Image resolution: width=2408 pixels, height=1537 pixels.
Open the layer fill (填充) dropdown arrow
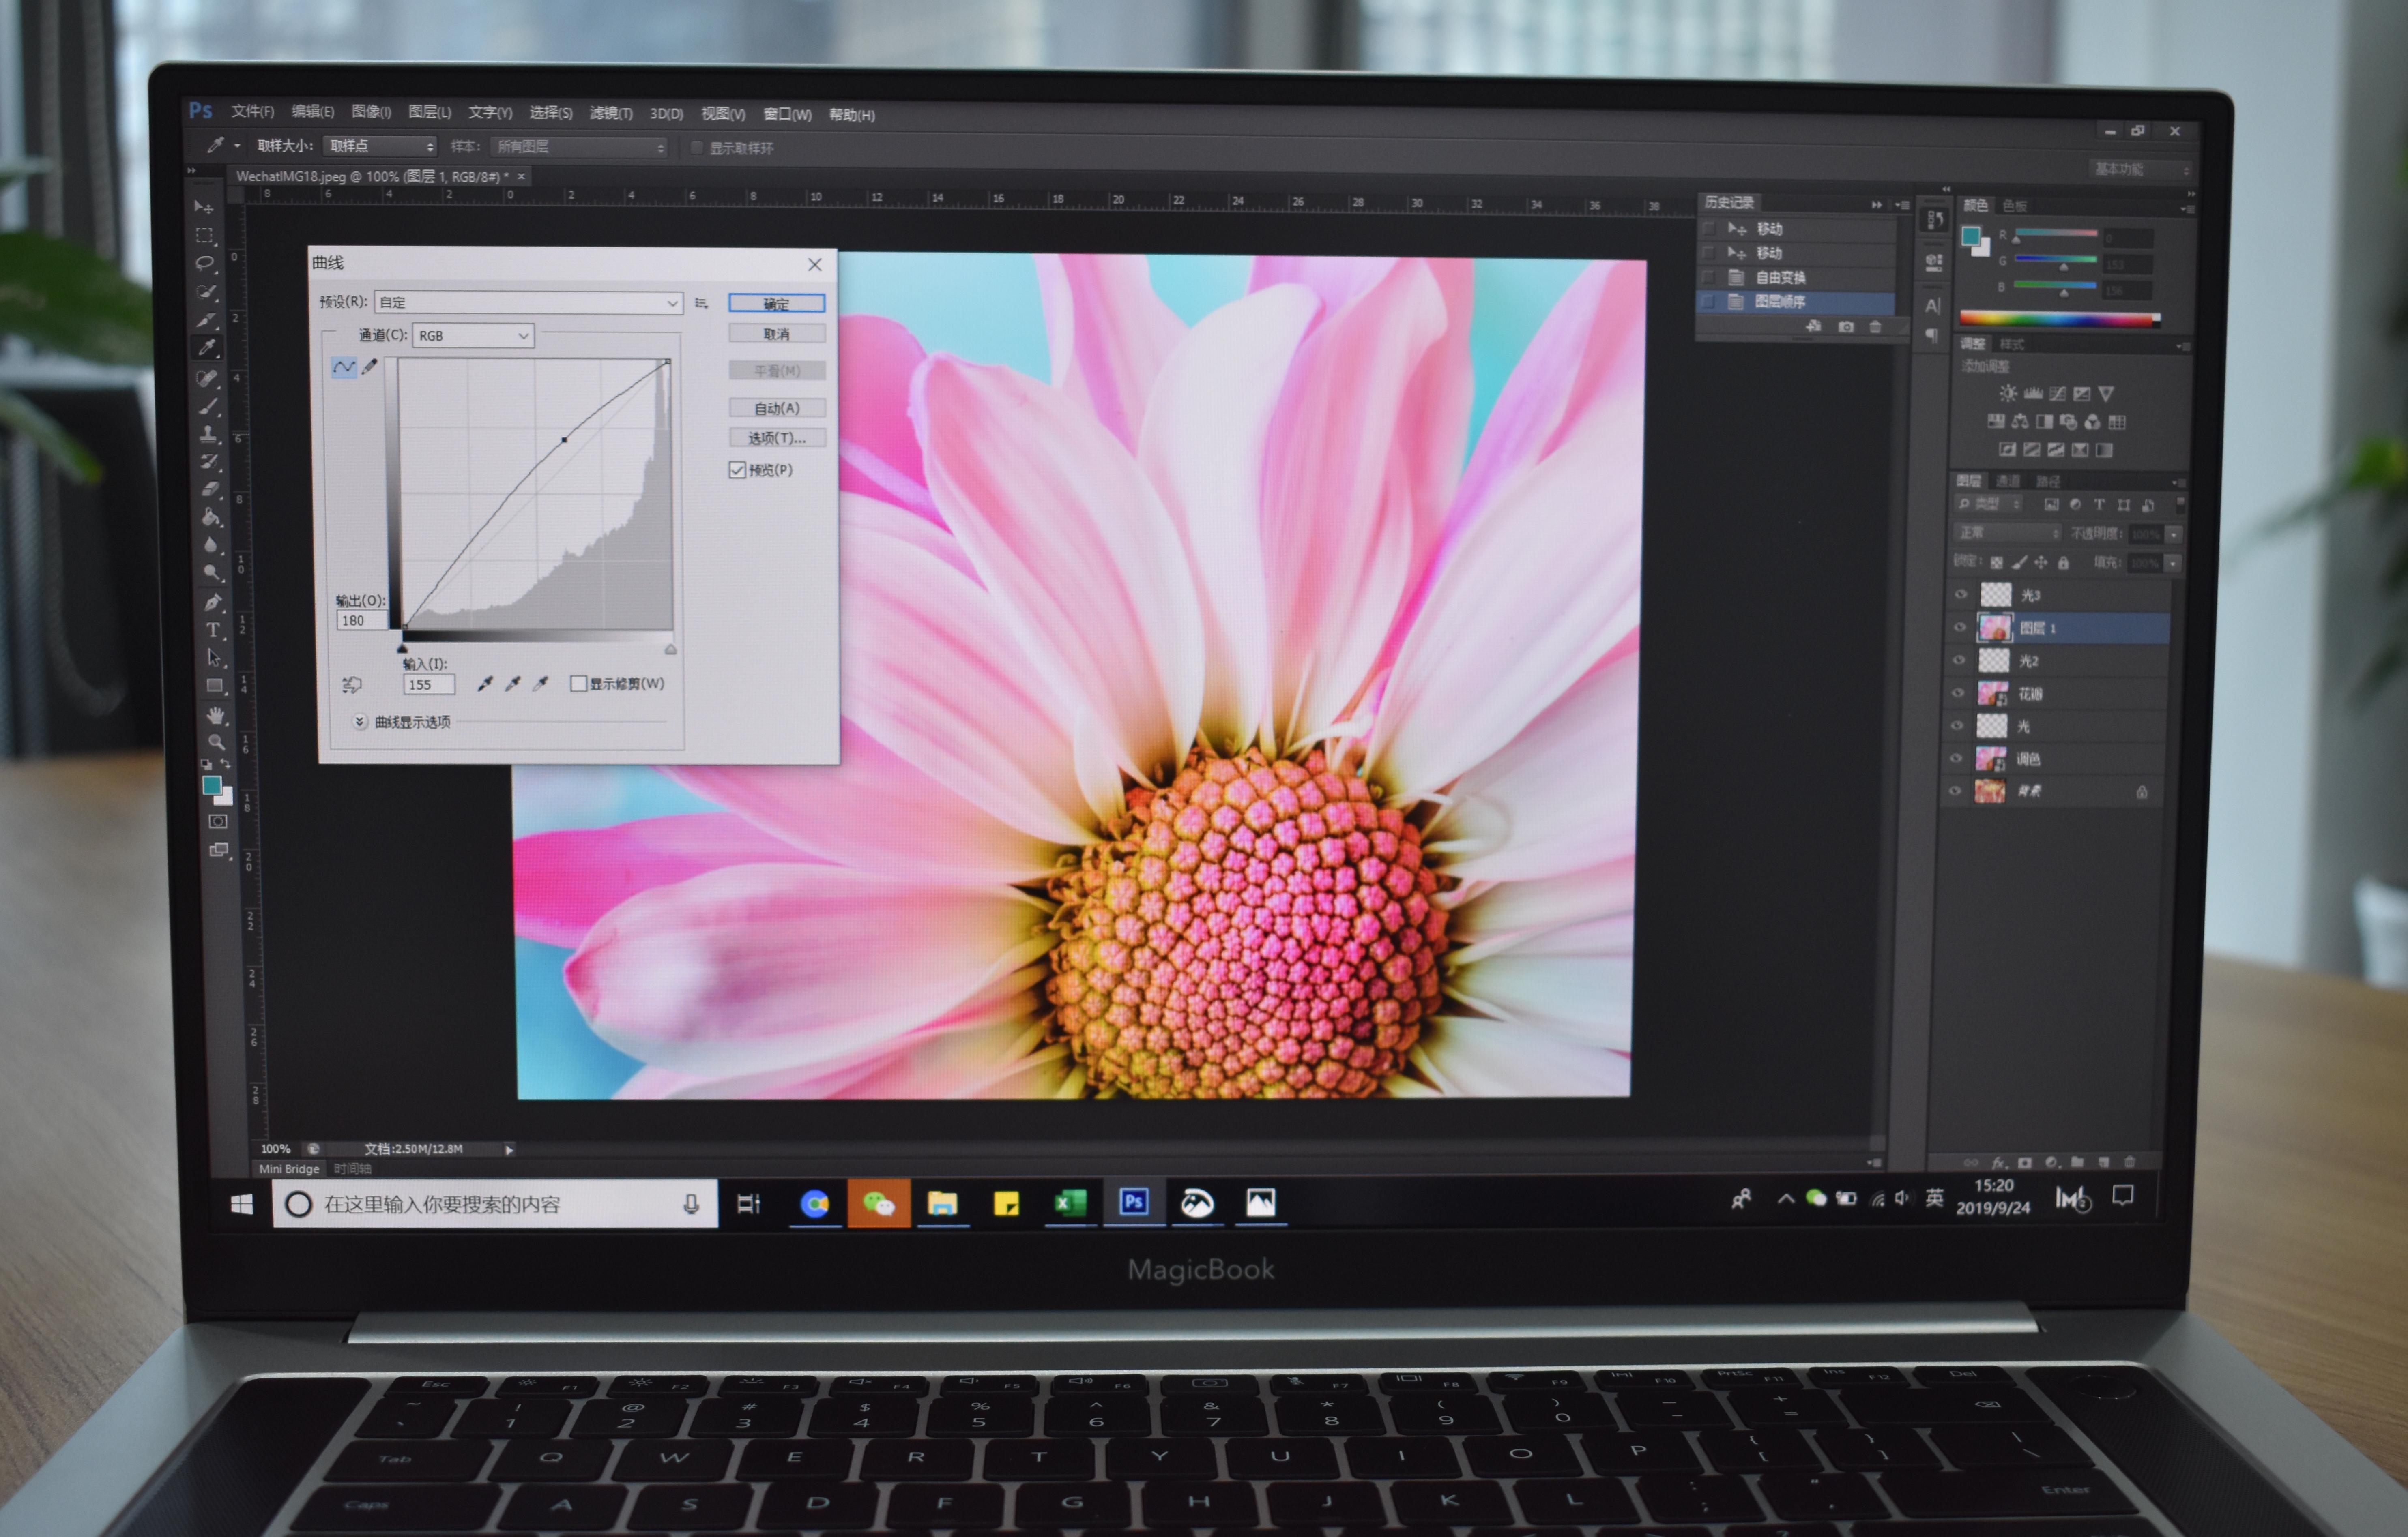coord(2173,564)
